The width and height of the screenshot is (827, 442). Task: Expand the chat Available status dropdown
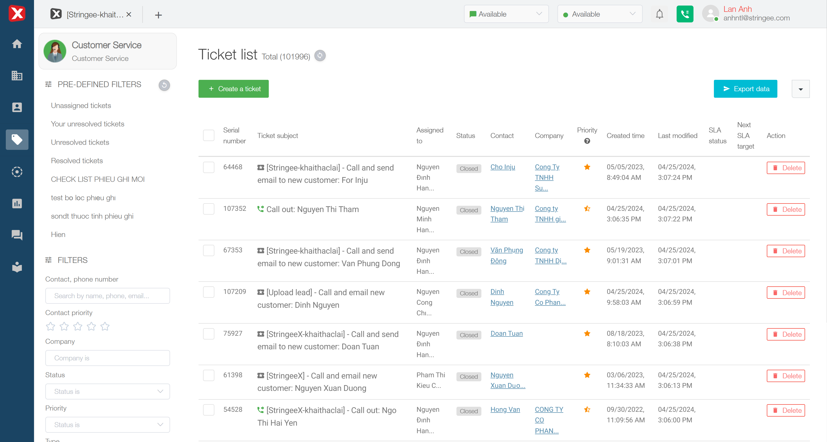tap(506, 14)
